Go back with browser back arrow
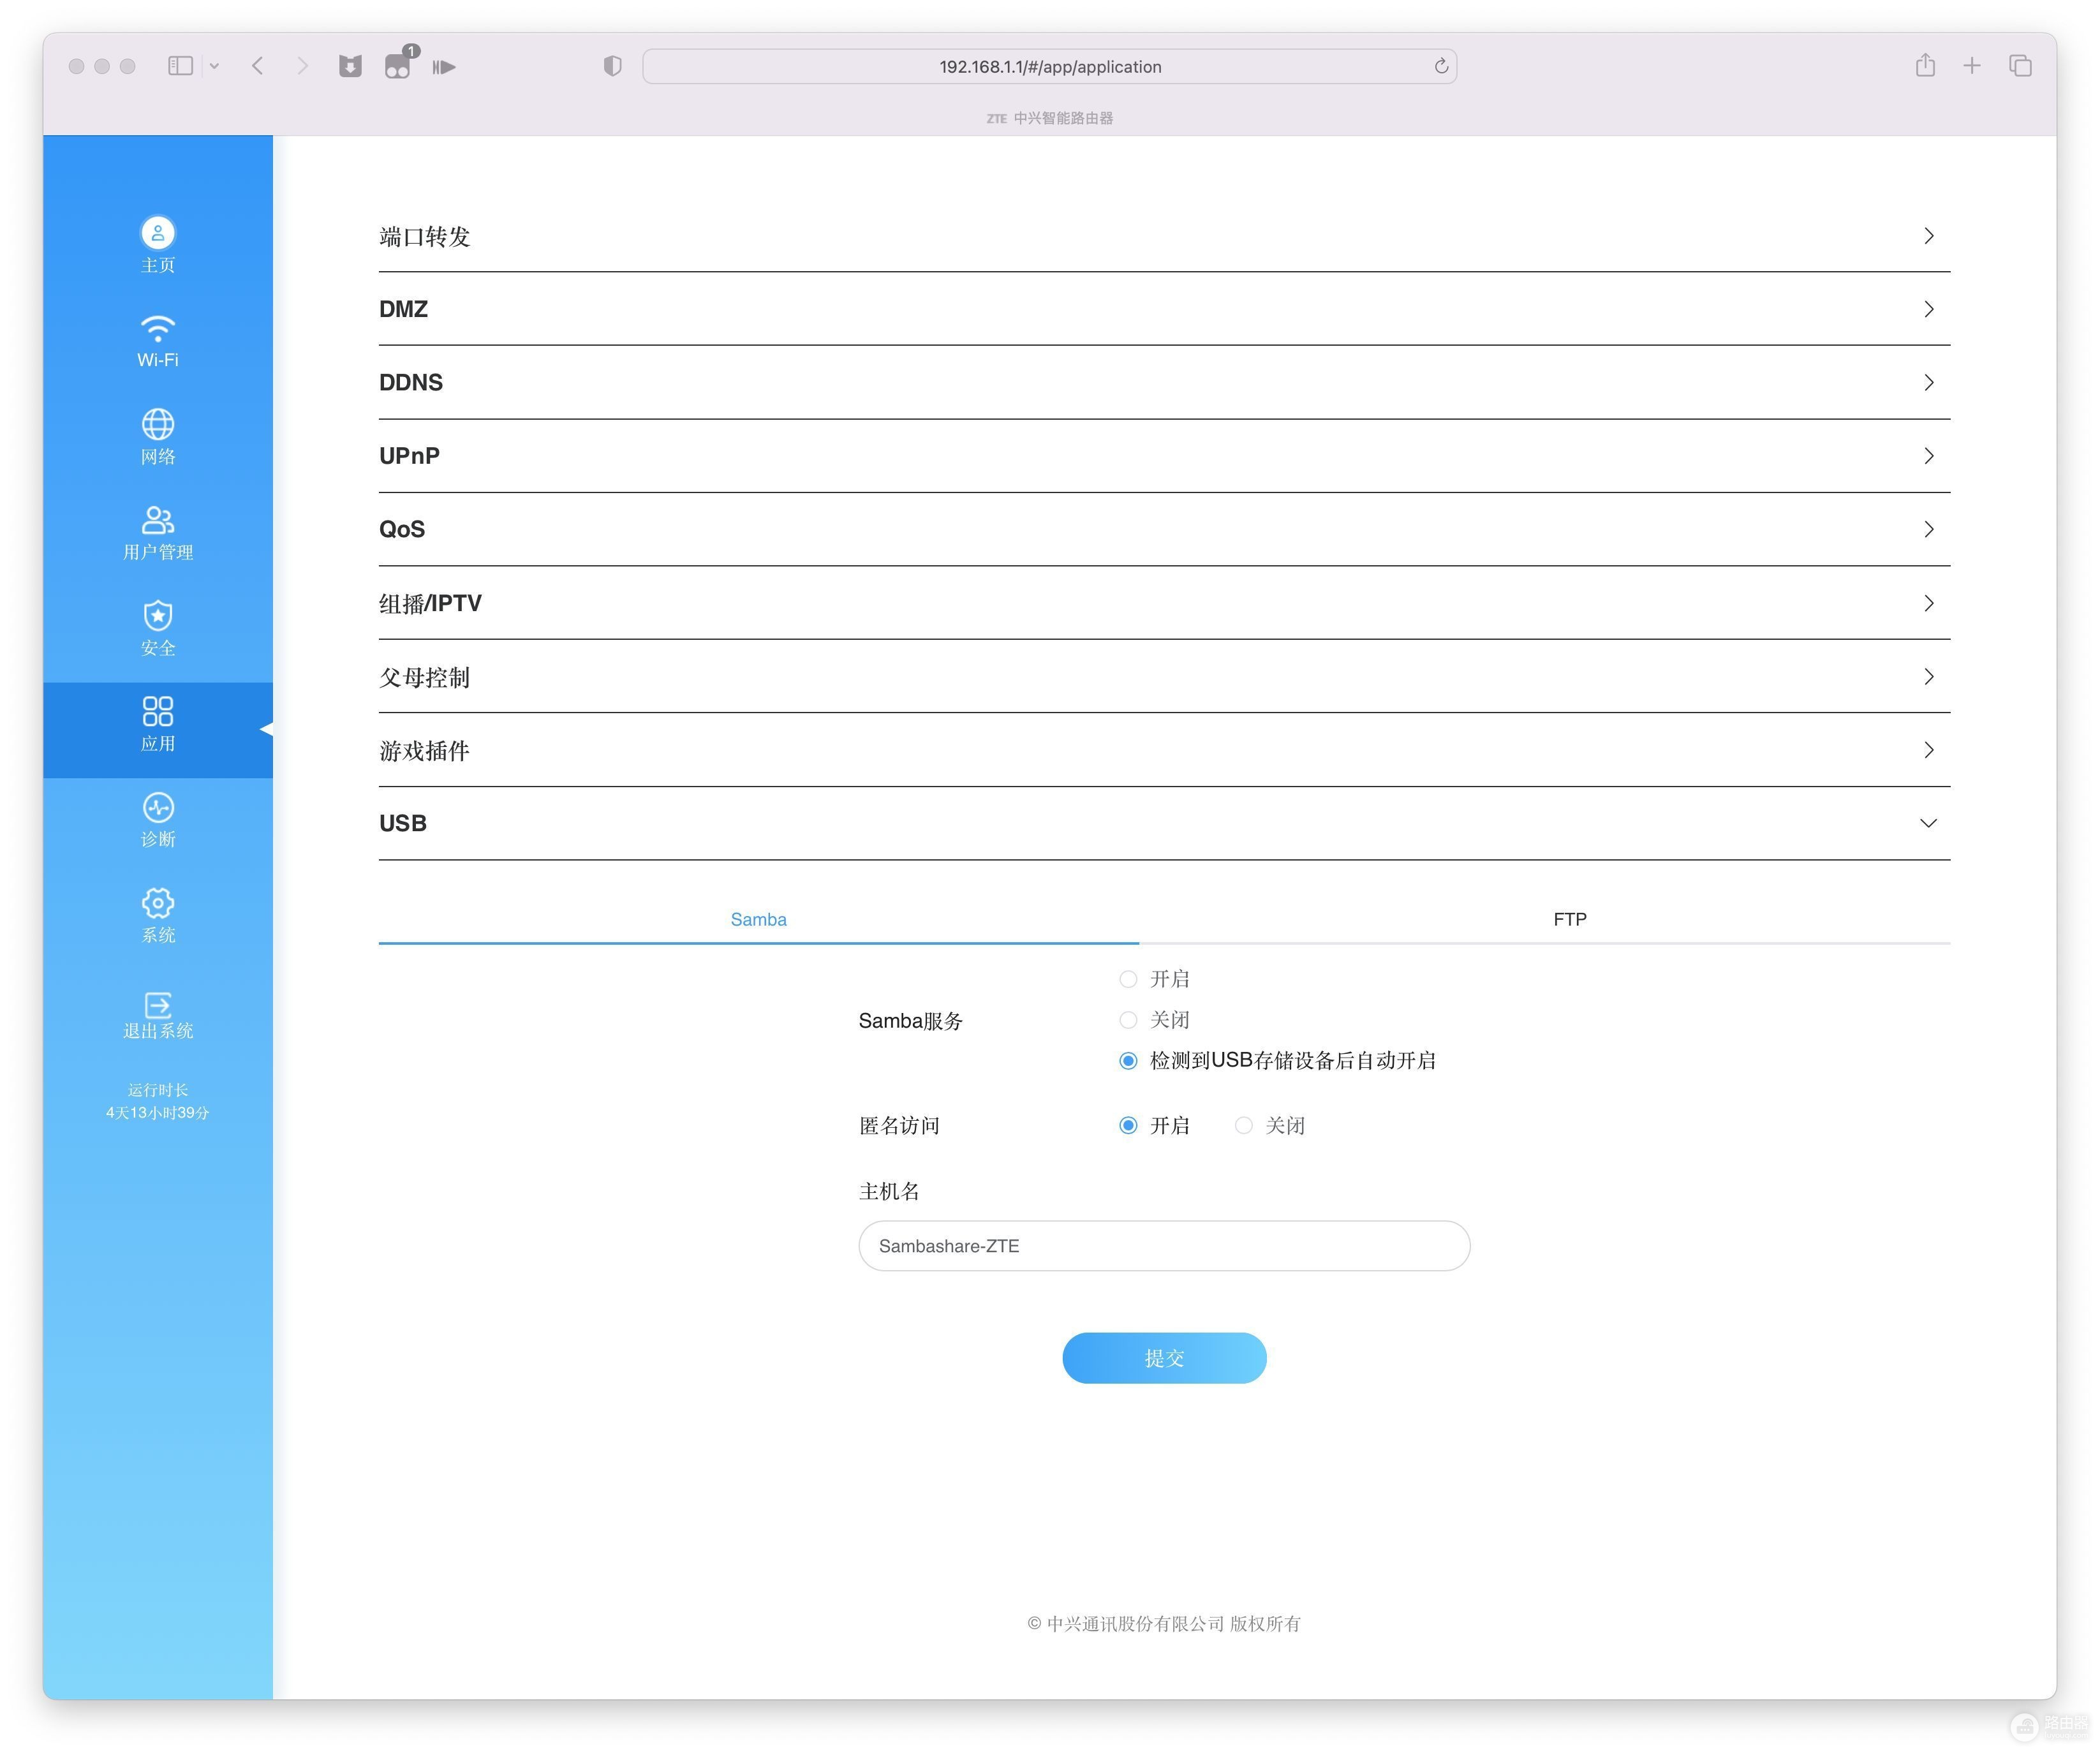 (258, 66)
